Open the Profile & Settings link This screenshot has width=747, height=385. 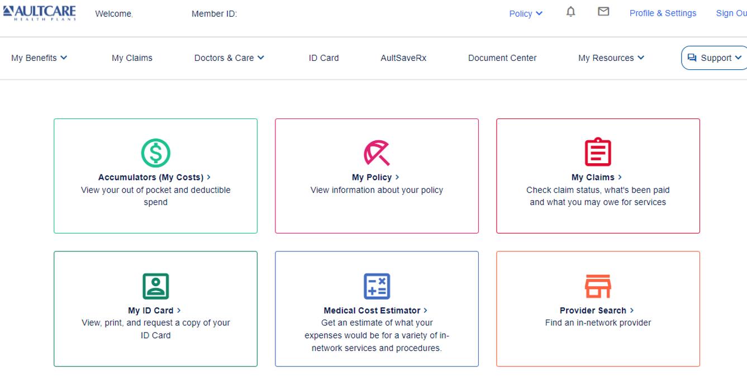pyautogui.click(x=663, y=13)
